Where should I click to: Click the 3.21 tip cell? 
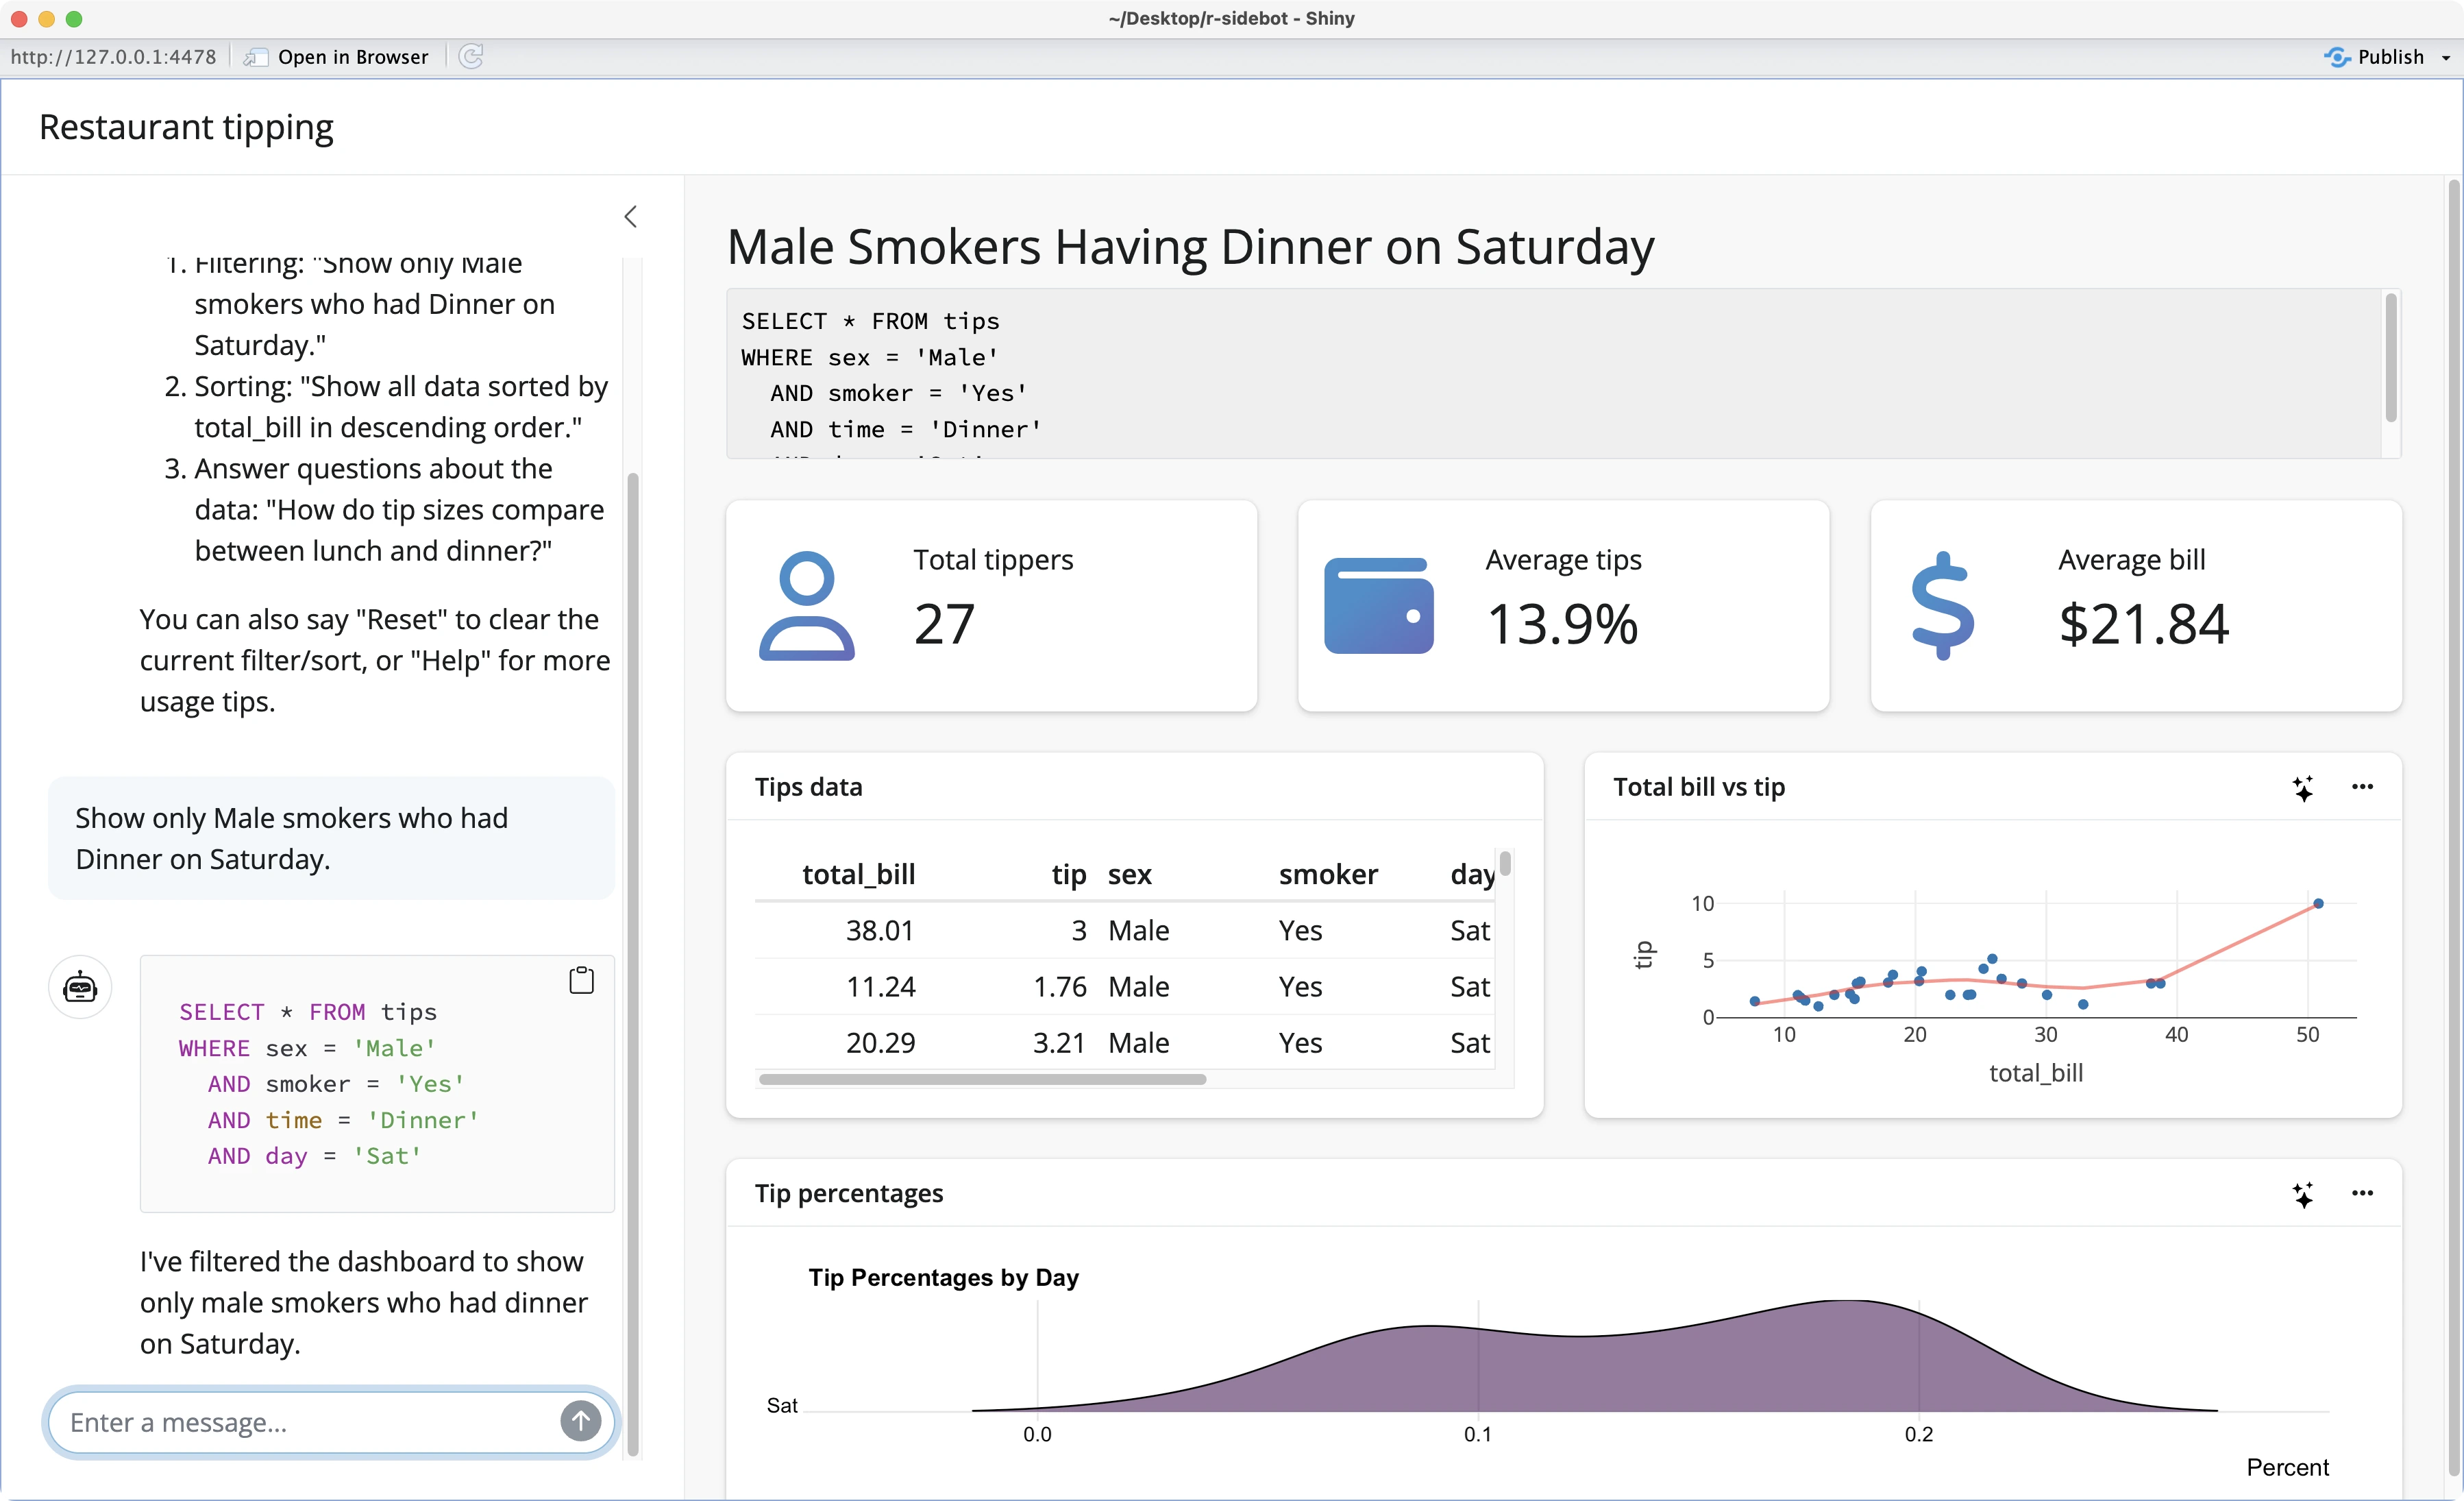[1059, 1042]
